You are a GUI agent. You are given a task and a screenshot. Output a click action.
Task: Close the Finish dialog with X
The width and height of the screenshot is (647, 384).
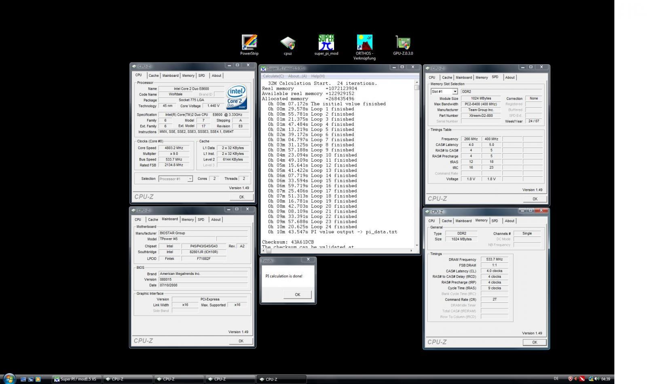pos(308,260)
